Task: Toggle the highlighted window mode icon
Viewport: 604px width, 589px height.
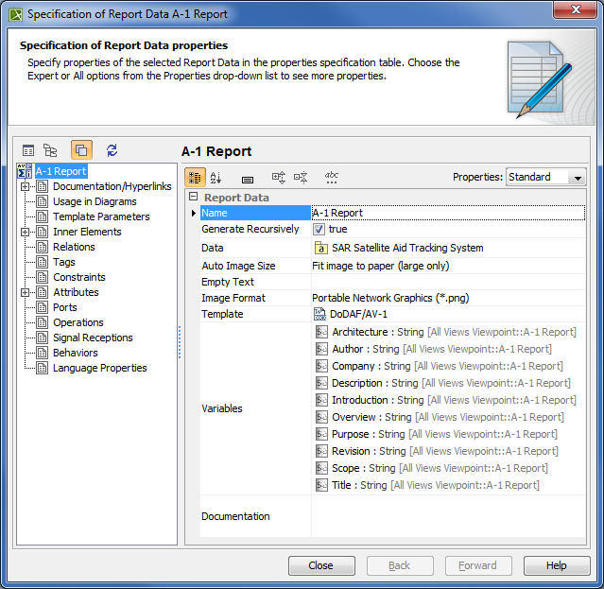Action: (x=81, y=150)
